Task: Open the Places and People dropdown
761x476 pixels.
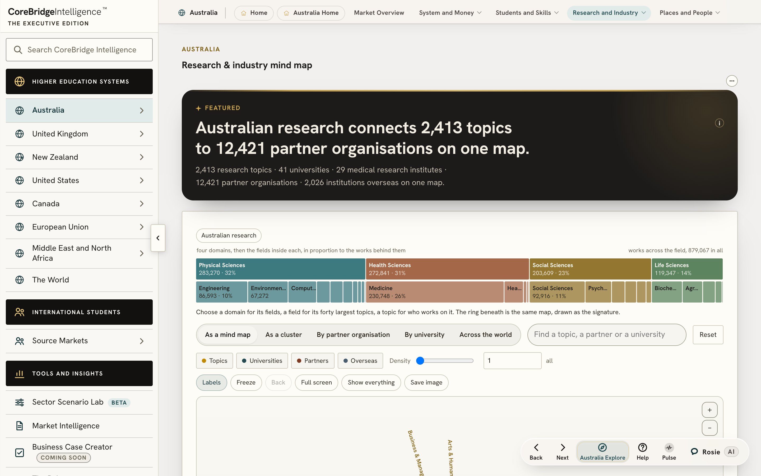Action: coord(690,13)
